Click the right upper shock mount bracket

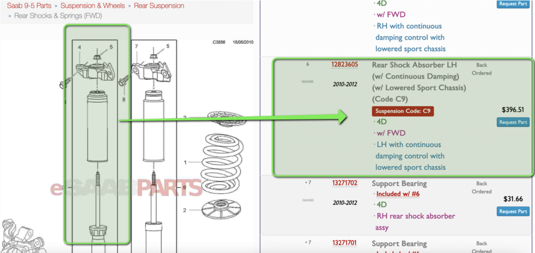(x=152, y=72)
